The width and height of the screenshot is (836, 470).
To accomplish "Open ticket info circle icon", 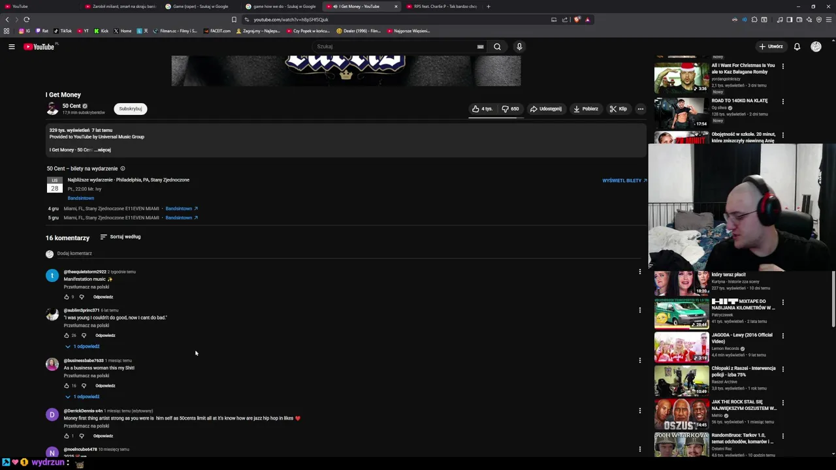I will click(x=122, y=168).
